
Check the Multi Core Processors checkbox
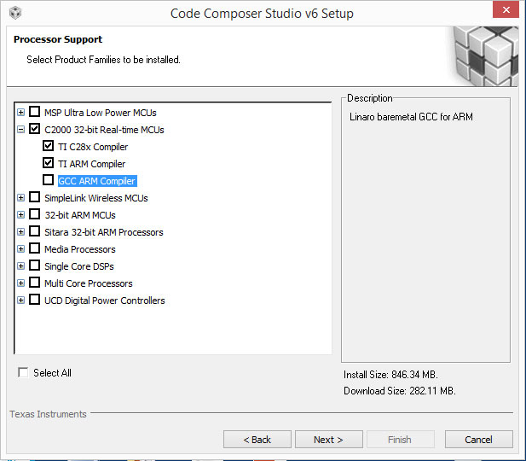click(35, 283)
